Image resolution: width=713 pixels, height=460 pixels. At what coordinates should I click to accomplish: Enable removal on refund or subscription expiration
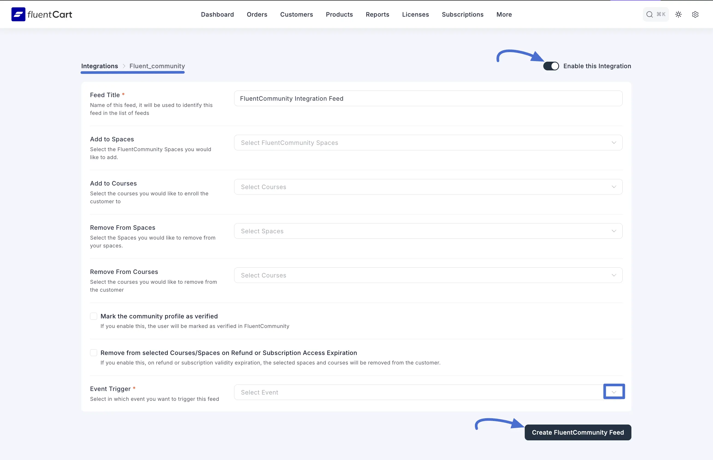(x=94, y=353)
